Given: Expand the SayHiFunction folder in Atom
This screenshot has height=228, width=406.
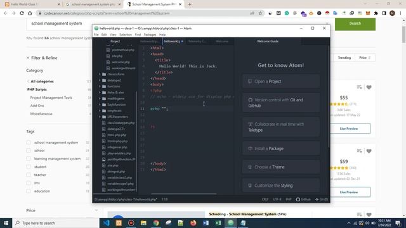Looking at the screenshot, I should click(x=100, y=104).
